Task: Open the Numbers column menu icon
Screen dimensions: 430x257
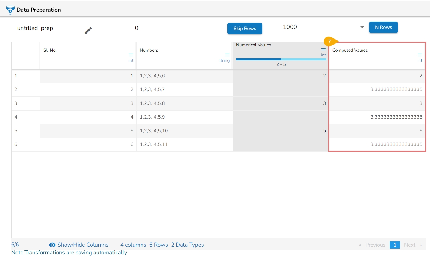Action: [x=227, y=55]
